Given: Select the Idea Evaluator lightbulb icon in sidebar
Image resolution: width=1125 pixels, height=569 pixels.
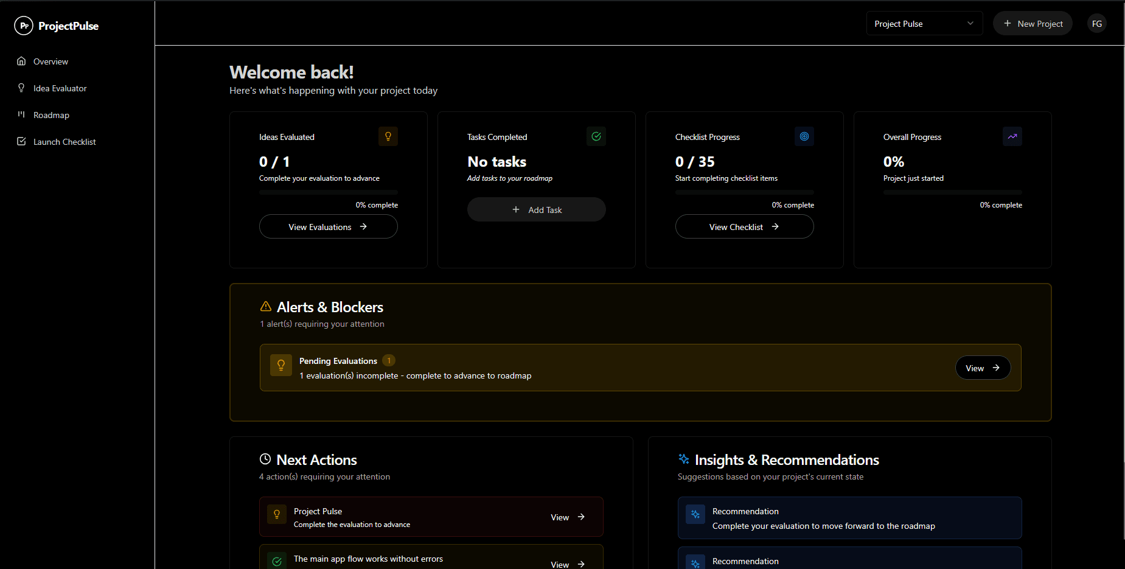Looking at the screenshot, I should [x=21, y=88].
